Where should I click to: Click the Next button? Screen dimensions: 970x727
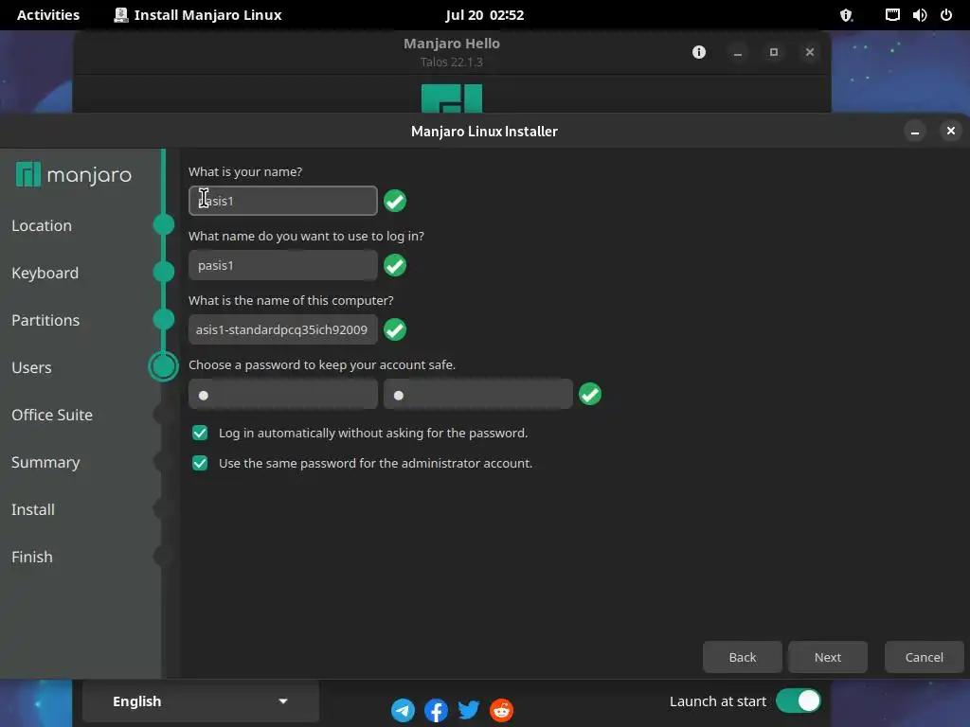click(828, 657)
